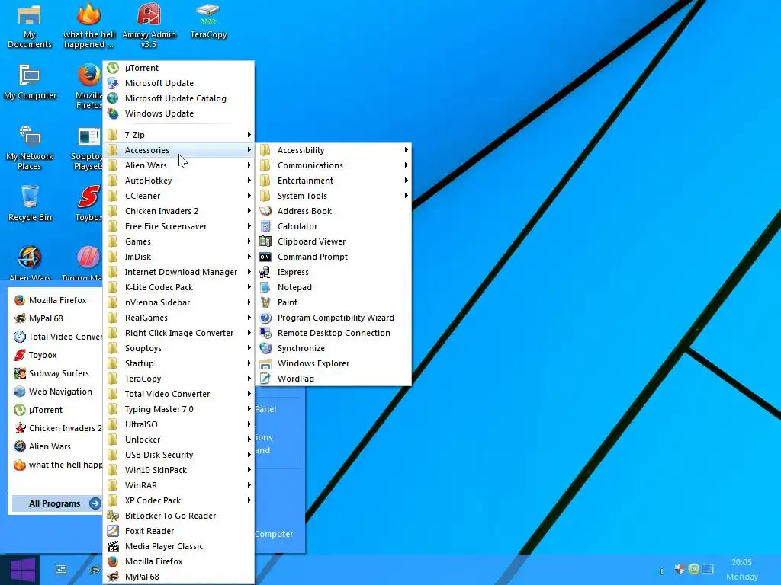Launch MyPal 68 from start list
Viewport: 781px width, 585px height.
click(x=56, y=318)
